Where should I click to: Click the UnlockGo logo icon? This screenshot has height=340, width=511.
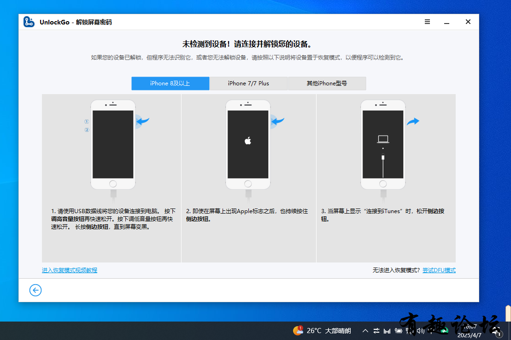(29, 22)
